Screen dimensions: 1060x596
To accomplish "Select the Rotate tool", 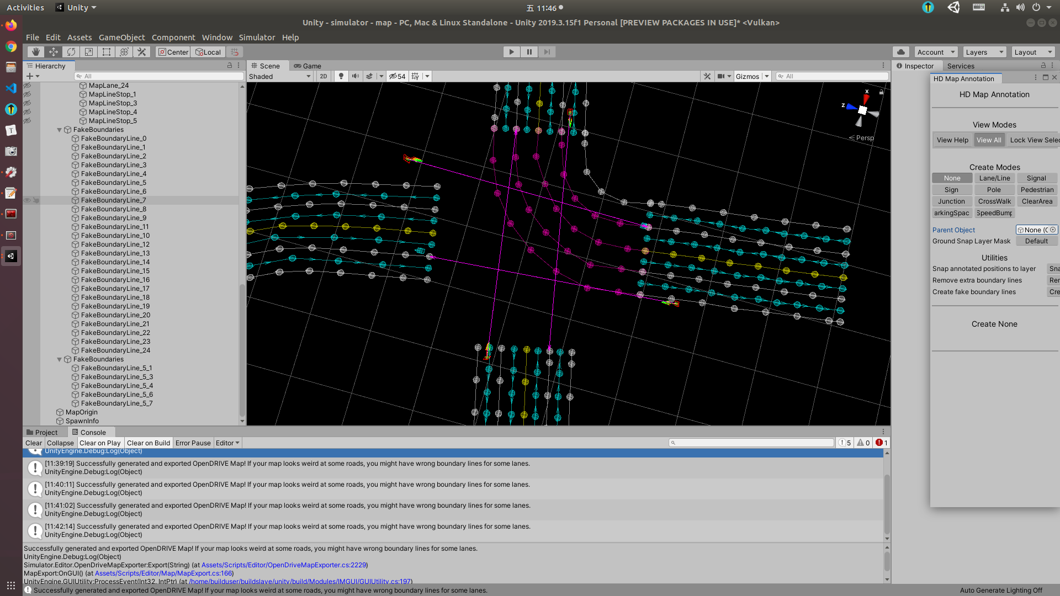I will (x=71, y=52).
